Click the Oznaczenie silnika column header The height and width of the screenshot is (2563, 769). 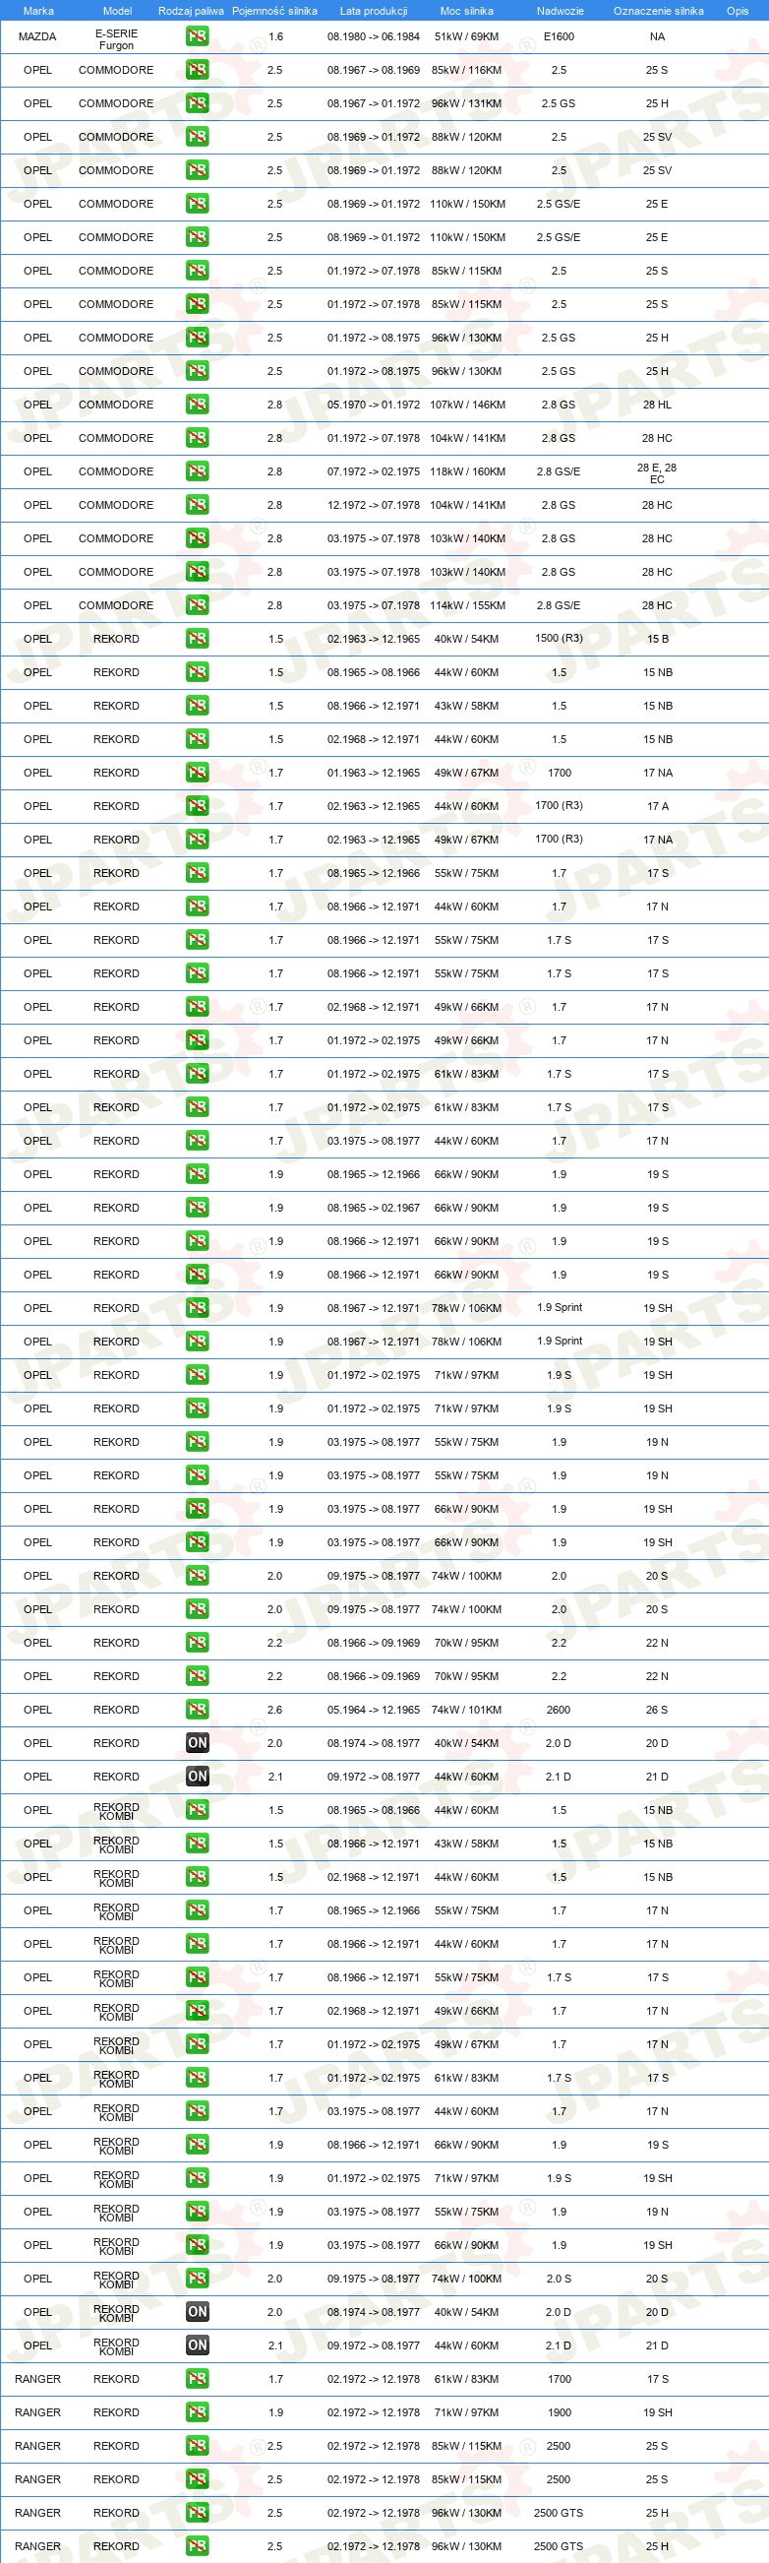[x=658, y=11]
